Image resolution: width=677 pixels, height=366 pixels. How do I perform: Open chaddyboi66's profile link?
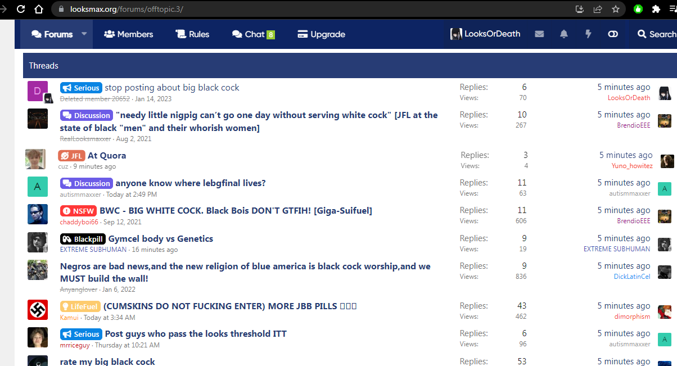tap(79, 222)
